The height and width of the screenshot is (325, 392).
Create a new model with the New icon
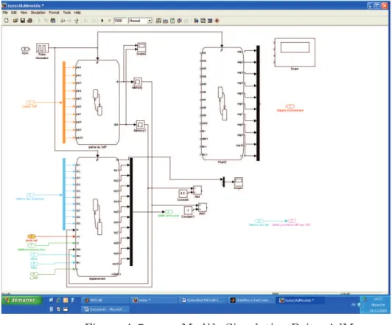[x=7, y=21]
